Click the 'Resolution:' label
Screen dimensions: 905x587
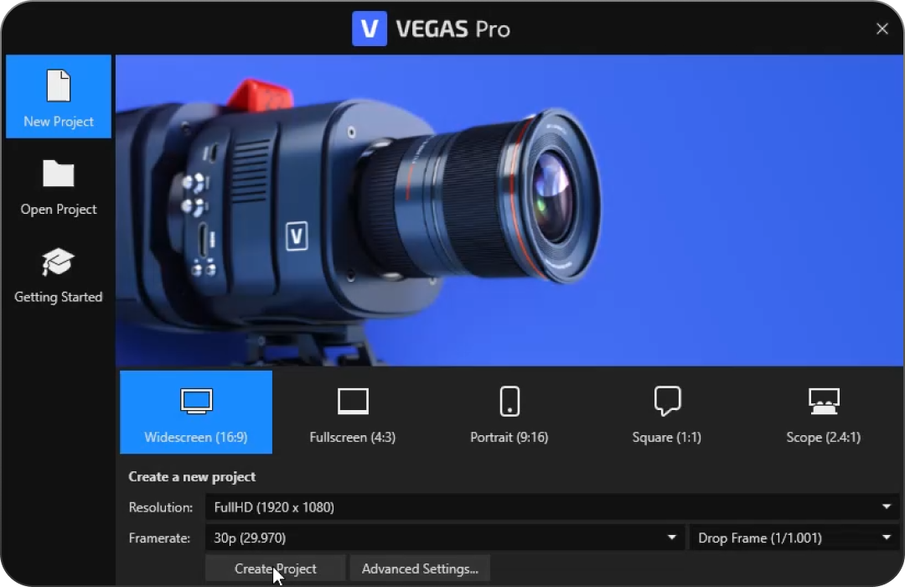point(160,507)
